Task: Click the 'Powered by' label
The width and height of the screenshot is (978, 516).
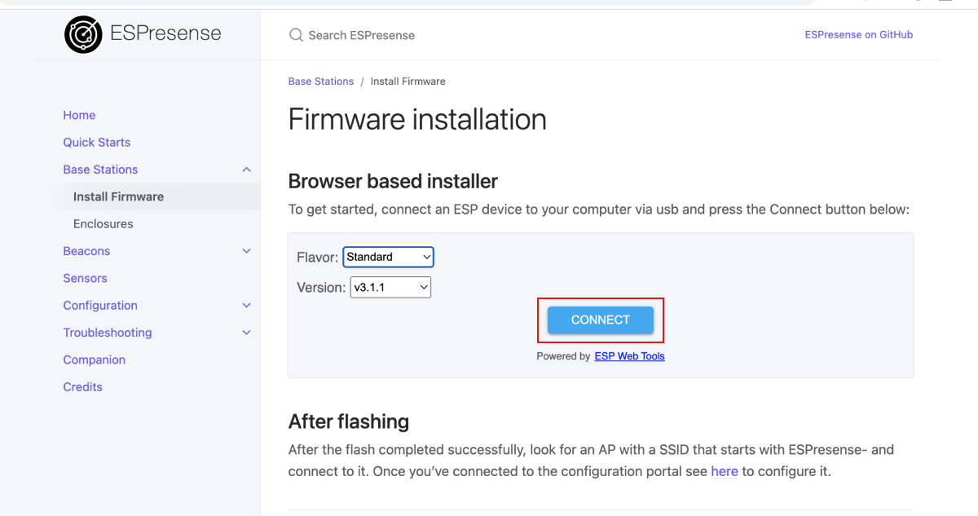Action: click(x=563, y=356)
